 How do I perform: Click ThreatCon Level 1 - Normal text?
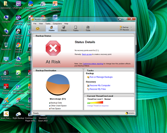99,99
